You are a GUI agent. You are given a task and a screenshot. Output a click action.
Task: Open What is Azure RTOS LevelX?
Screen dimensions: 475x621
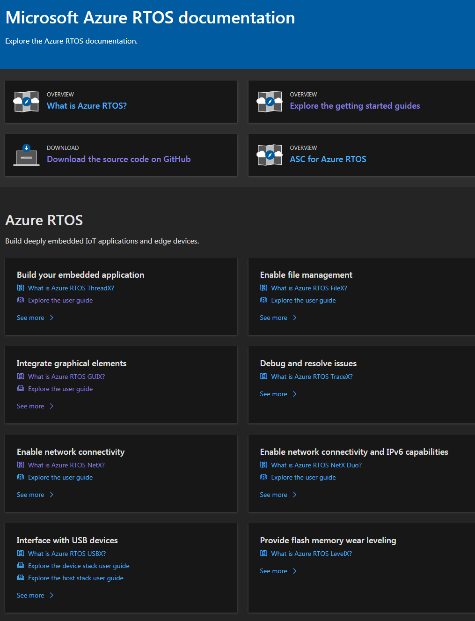(x=311, y=554)
